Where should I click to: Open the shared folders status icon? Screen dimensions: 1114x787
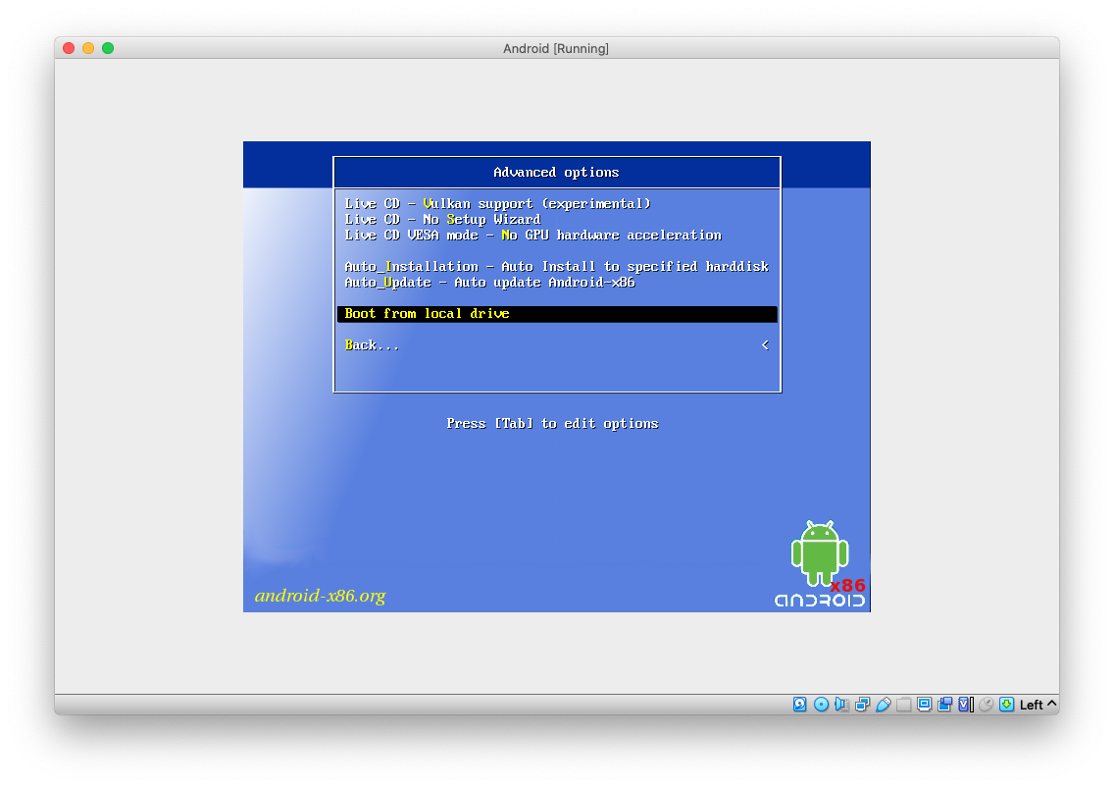point(904,705)
